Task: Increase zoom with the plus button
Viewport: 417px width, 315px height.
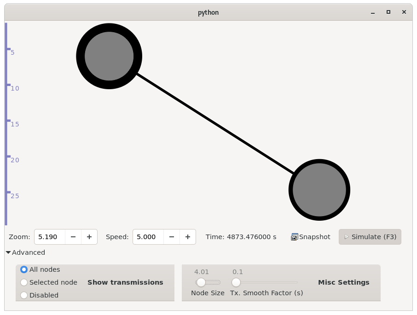Action: [89, 237]
